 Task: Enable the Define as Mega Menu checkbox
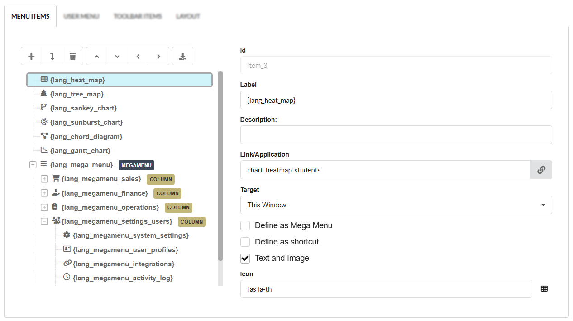[245, 225]
